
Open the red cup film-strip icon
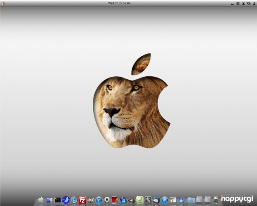coord(115,200)
